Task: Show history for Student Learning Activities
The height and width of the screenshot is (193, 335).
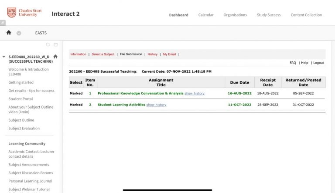Action: point(156,105)
